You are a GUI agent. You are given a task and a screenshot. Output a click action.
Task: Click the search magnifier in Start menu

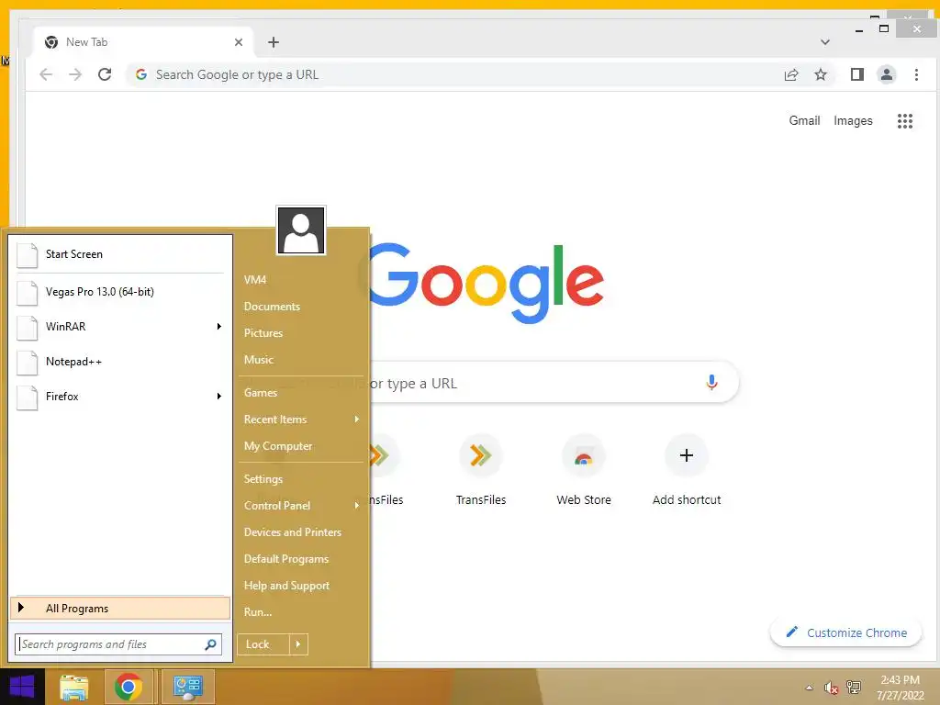pyautogui.click(x=210, y=644)
